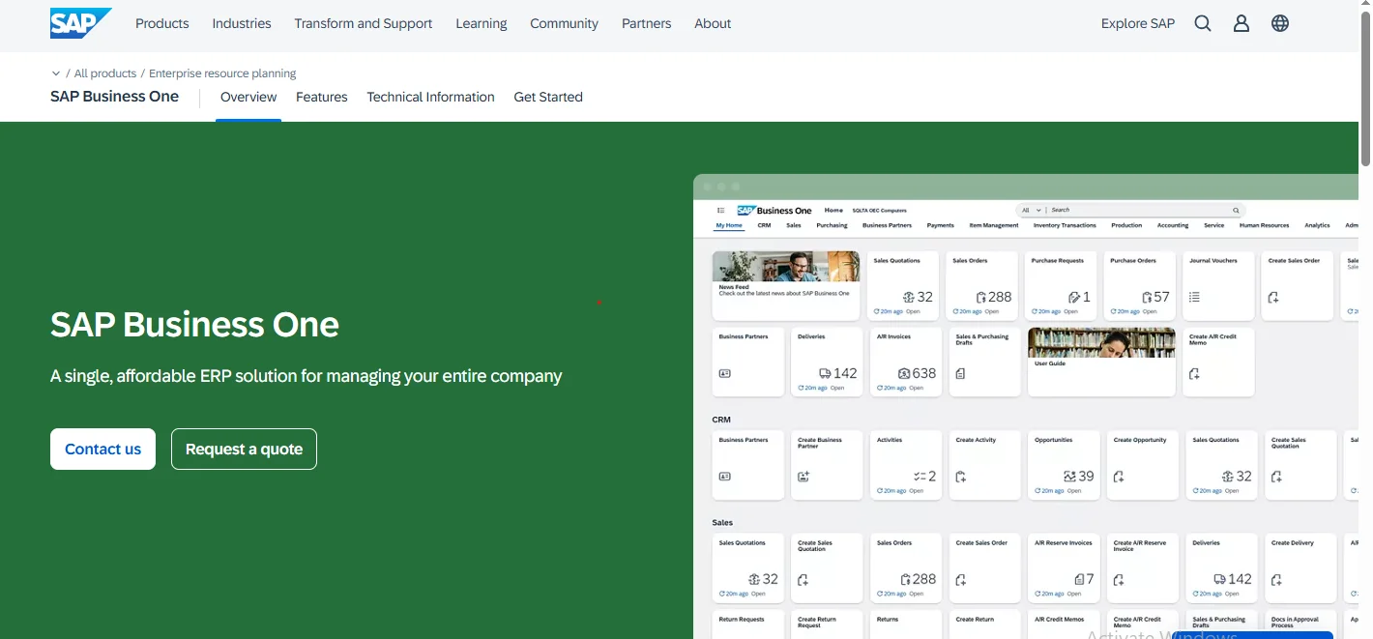Click the page vertical scrollbar thumb
The height and width of the screenshot is (639, 1373).
[1365, 87]
